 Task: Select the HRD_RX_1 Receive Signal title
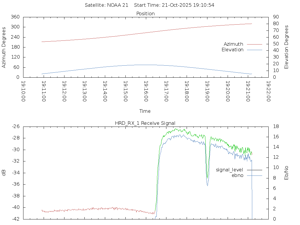tap(145, 123)
